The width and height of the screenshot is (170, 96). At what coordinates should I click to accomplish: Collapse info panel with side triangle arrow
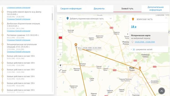[127, 34]
